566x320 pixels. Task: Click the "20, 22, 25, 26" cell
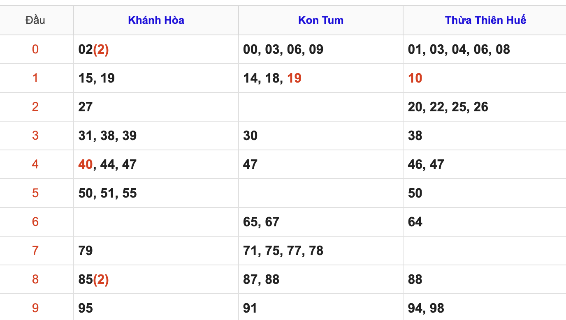pos(448,107)
